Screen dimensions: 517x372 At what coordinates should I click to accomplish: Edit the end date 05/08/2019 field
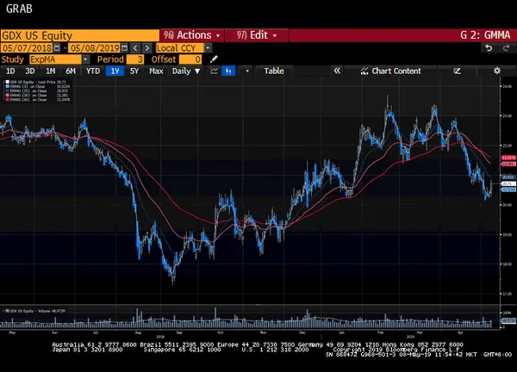94,48
